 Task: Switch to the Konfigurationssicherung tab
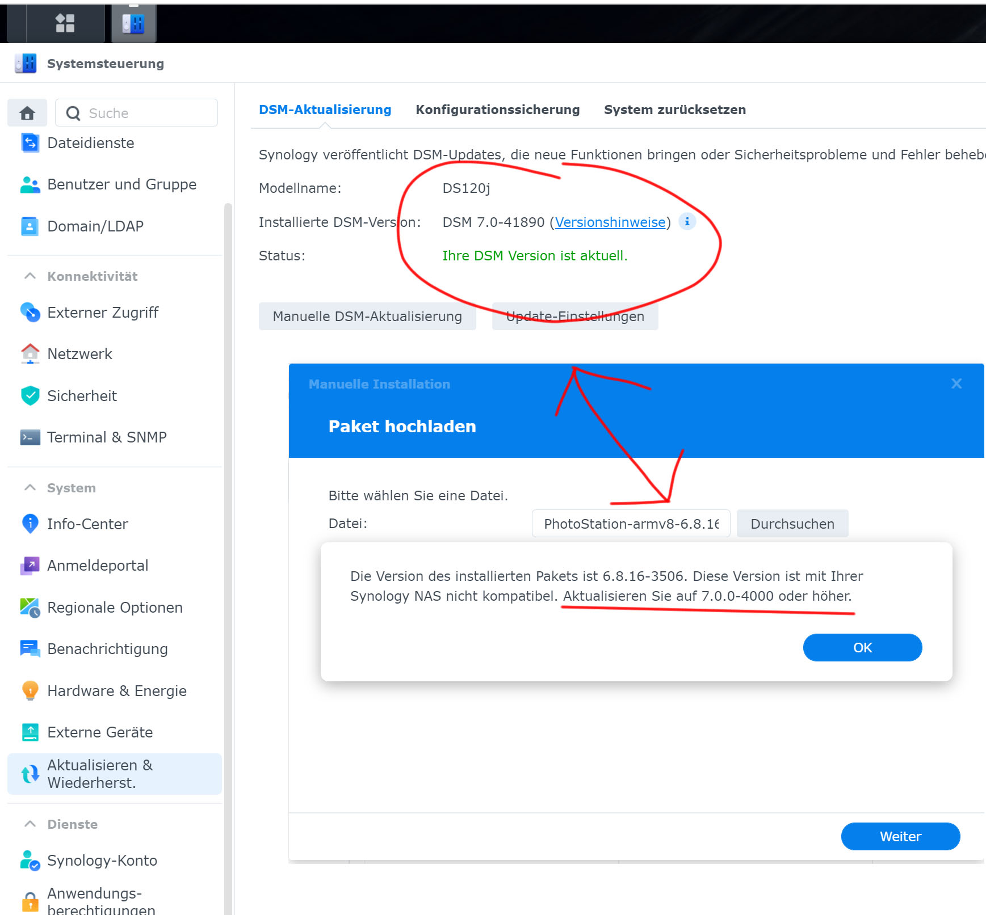(x=498, y=109)
